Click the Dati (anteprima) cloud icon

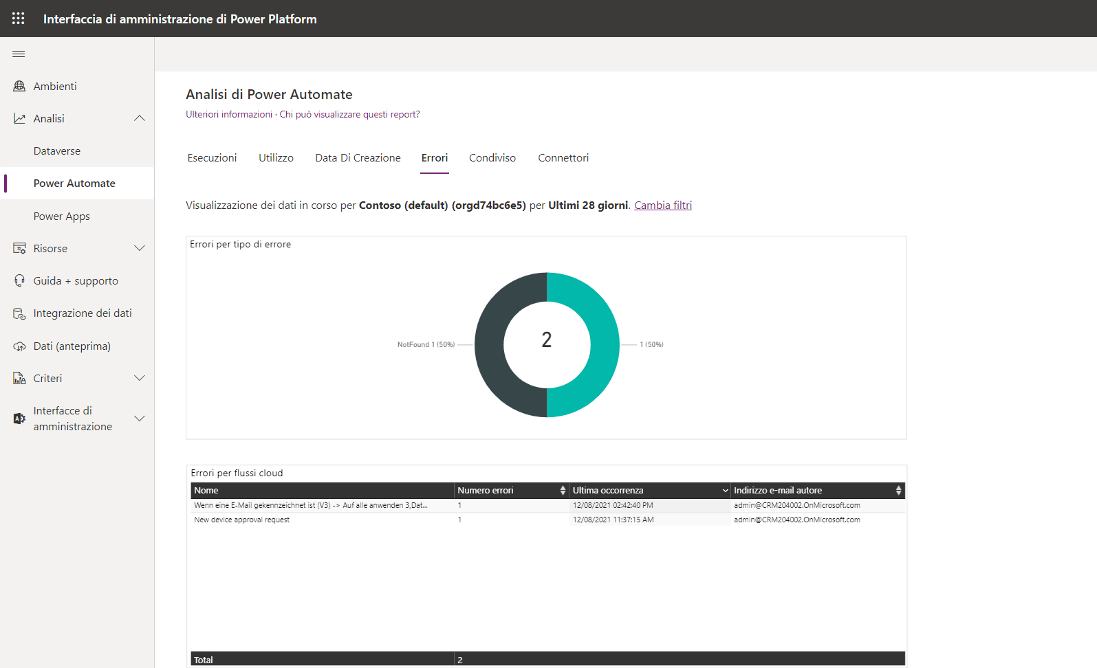point(19,346)
